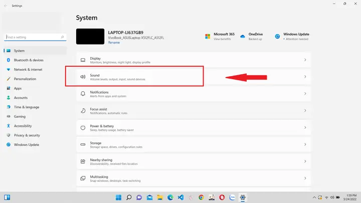The image size is (361, 203).
Task: Expand the Storage row chevron
Action: (x=305, y=144)
